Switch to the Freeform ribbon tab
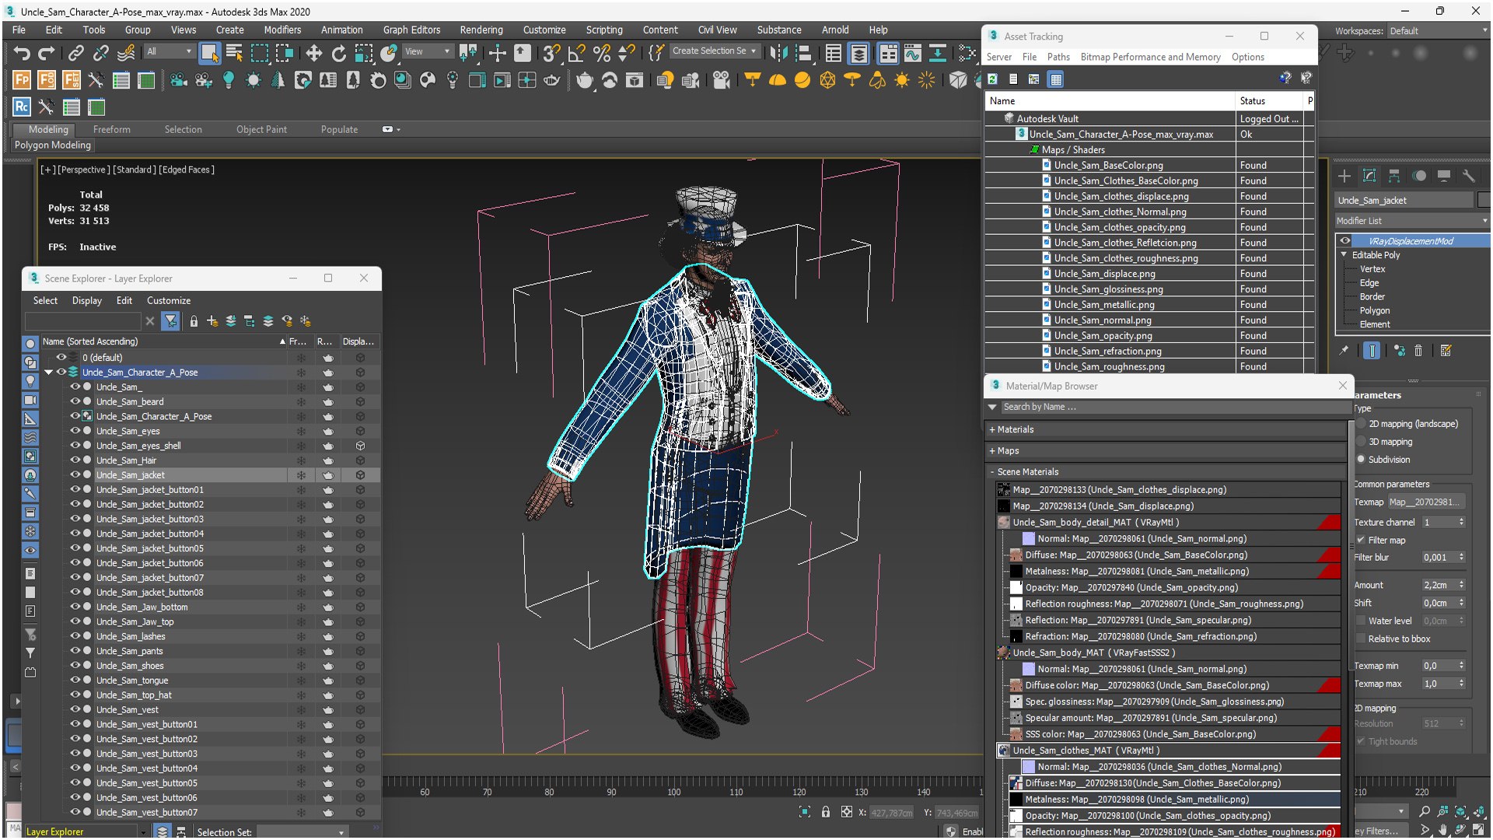Screen dimensions: 1493x840 (x=111, y=129)
